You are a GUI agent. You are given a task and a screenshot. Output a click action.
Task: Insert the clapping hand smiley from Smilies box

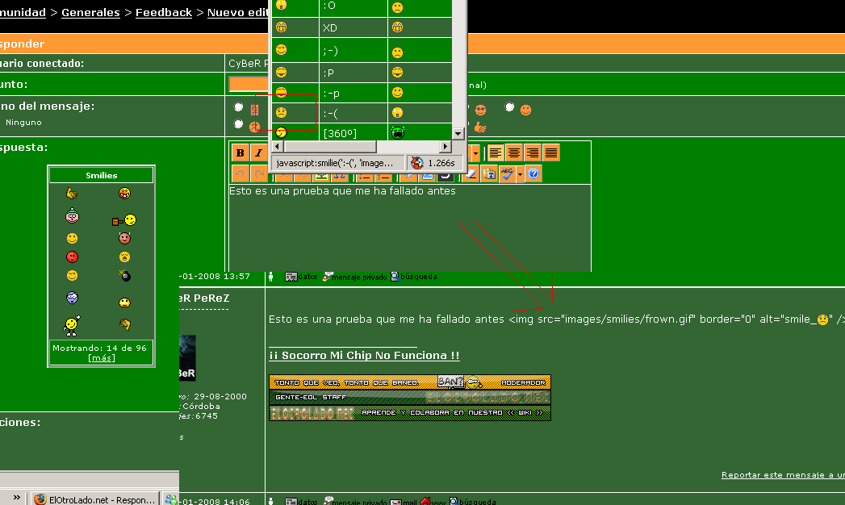124,324
